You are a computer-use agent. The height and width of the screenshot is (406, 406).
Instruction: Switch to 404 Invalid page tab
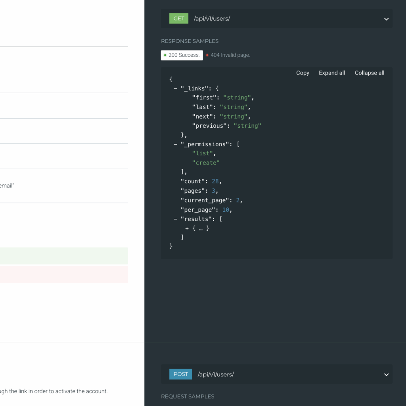pyautogui.click(x=228, y=55)
